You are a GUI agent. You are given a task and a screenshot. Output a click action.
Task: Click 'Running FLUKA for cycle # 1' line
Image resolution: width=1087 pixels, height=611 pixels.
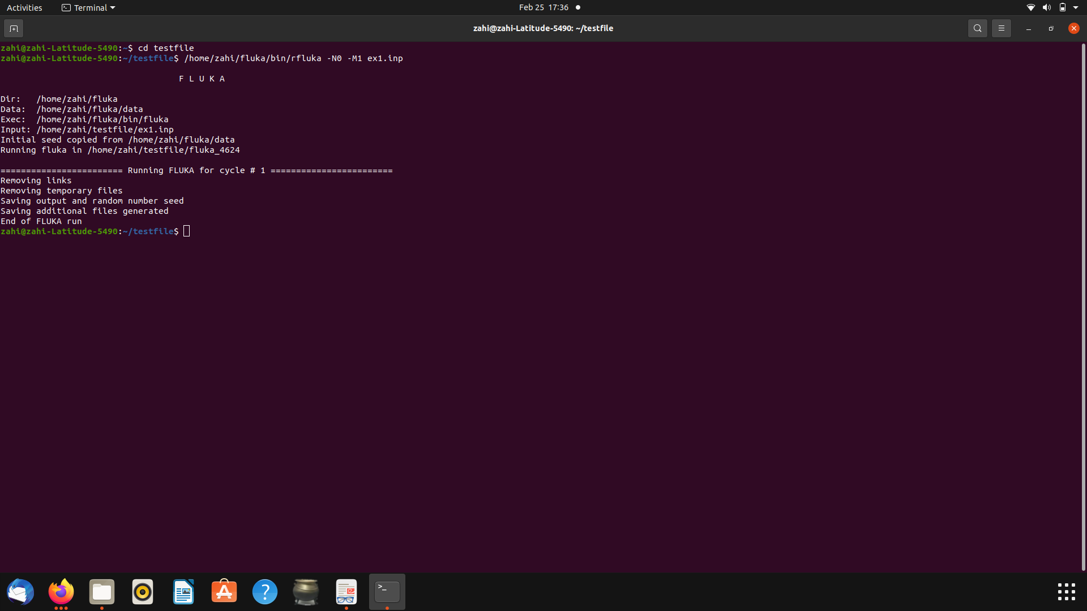[196, 170]
